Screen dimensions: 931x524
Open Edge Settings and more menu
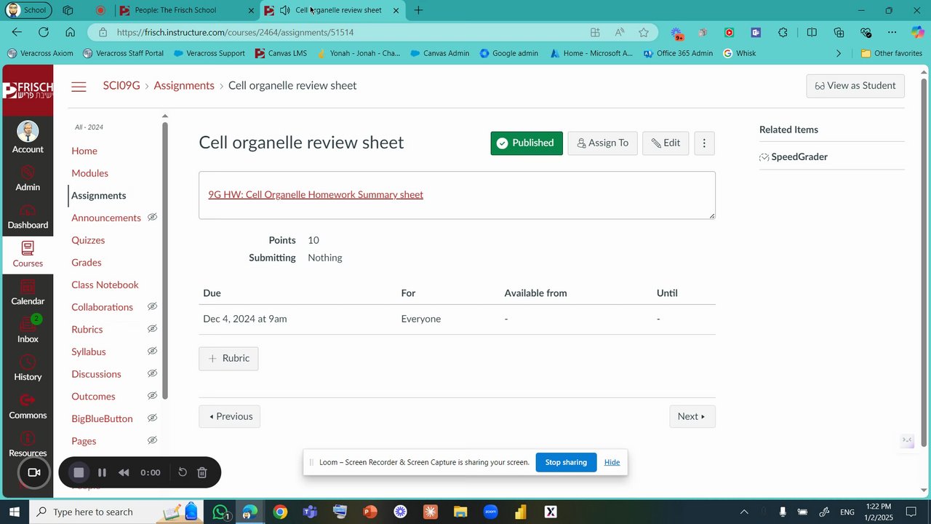892,32
